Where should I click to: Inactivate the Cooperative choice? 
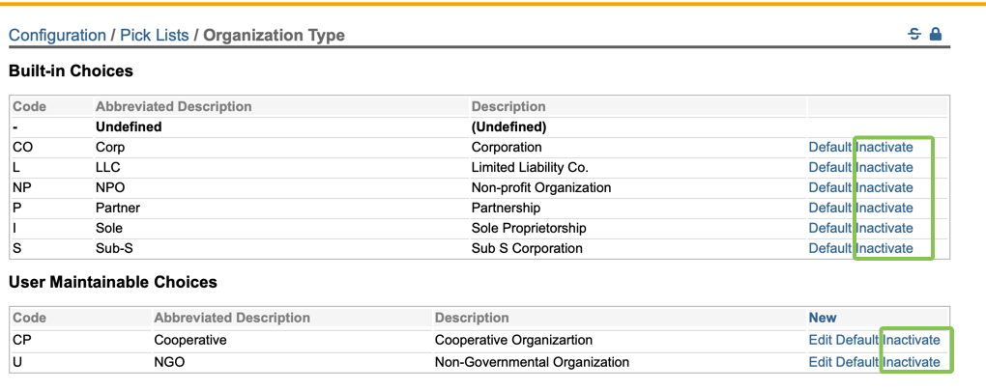click(912, 340)
